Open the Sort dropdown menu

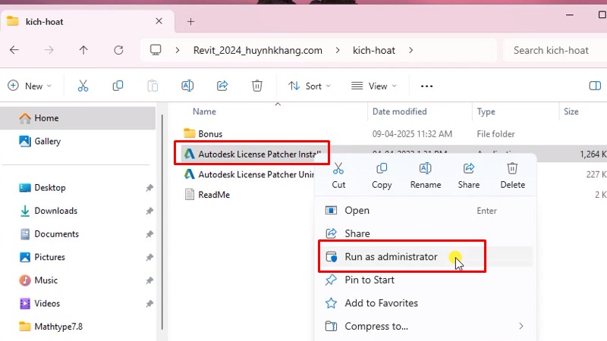point(310,86)
